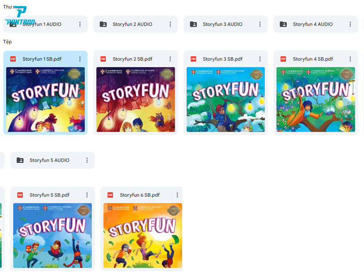Click three-dot menu of Storyfun 5 SB.pdf
The height and width of the screenshot is (272, 364).
87,195
